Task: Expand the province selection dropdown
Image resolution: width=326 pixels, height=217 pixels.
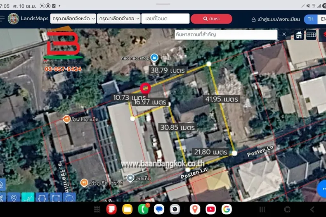Action: (73, 19)
